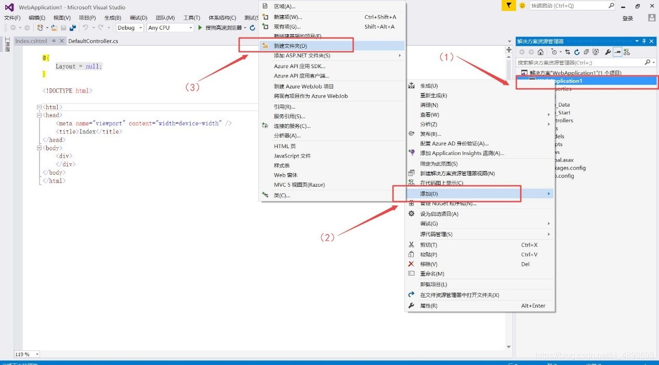The image size is (659, 365).
Task: Click the Save All toolbar icon
Action: 73,28
